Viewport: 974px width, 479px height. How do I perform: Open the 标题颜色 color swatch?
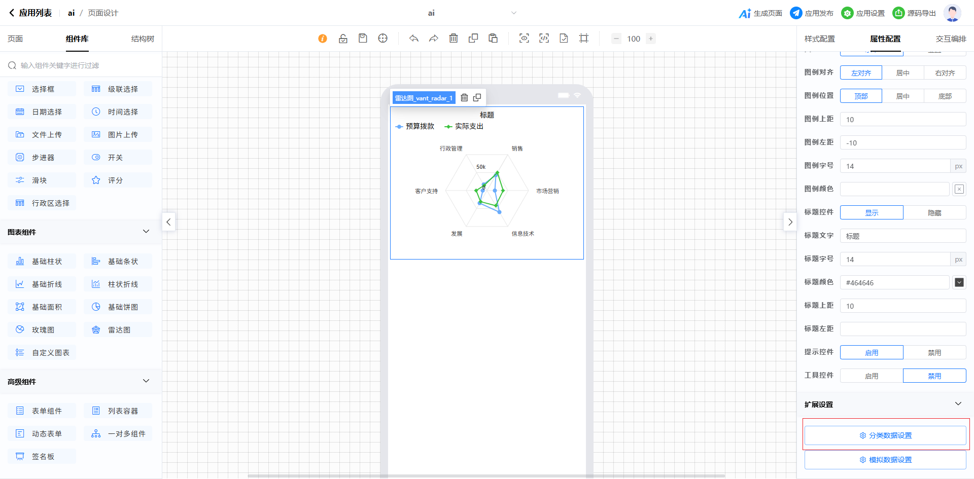(x=959, y=282)
